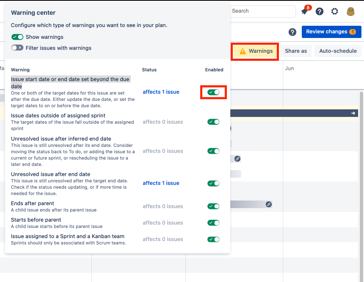Disable the beyond due date warning toggle

point(213,92)
